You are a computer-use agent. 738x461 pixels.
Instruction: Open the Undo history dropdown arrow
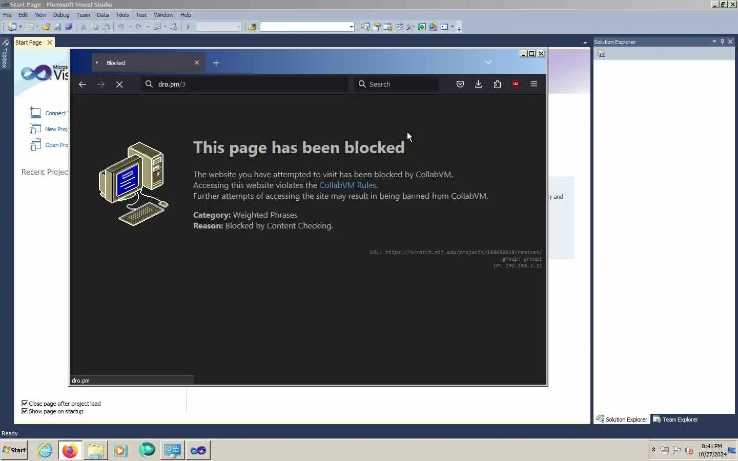click(130, 27)
